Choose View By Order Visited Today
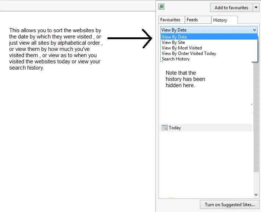 pos(189,53)
